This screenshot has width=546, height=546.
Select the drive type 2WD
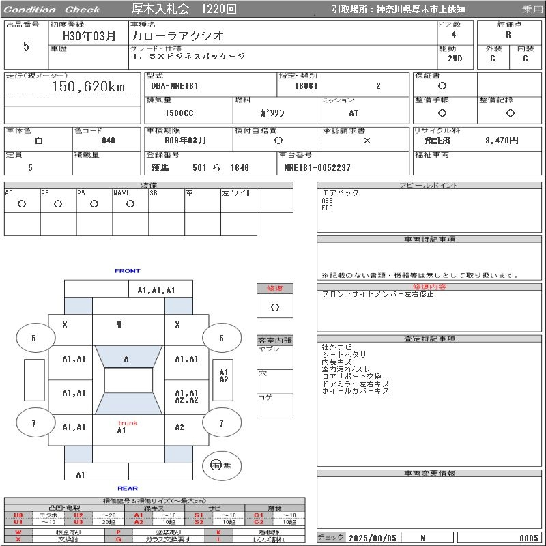pos(455,59)
